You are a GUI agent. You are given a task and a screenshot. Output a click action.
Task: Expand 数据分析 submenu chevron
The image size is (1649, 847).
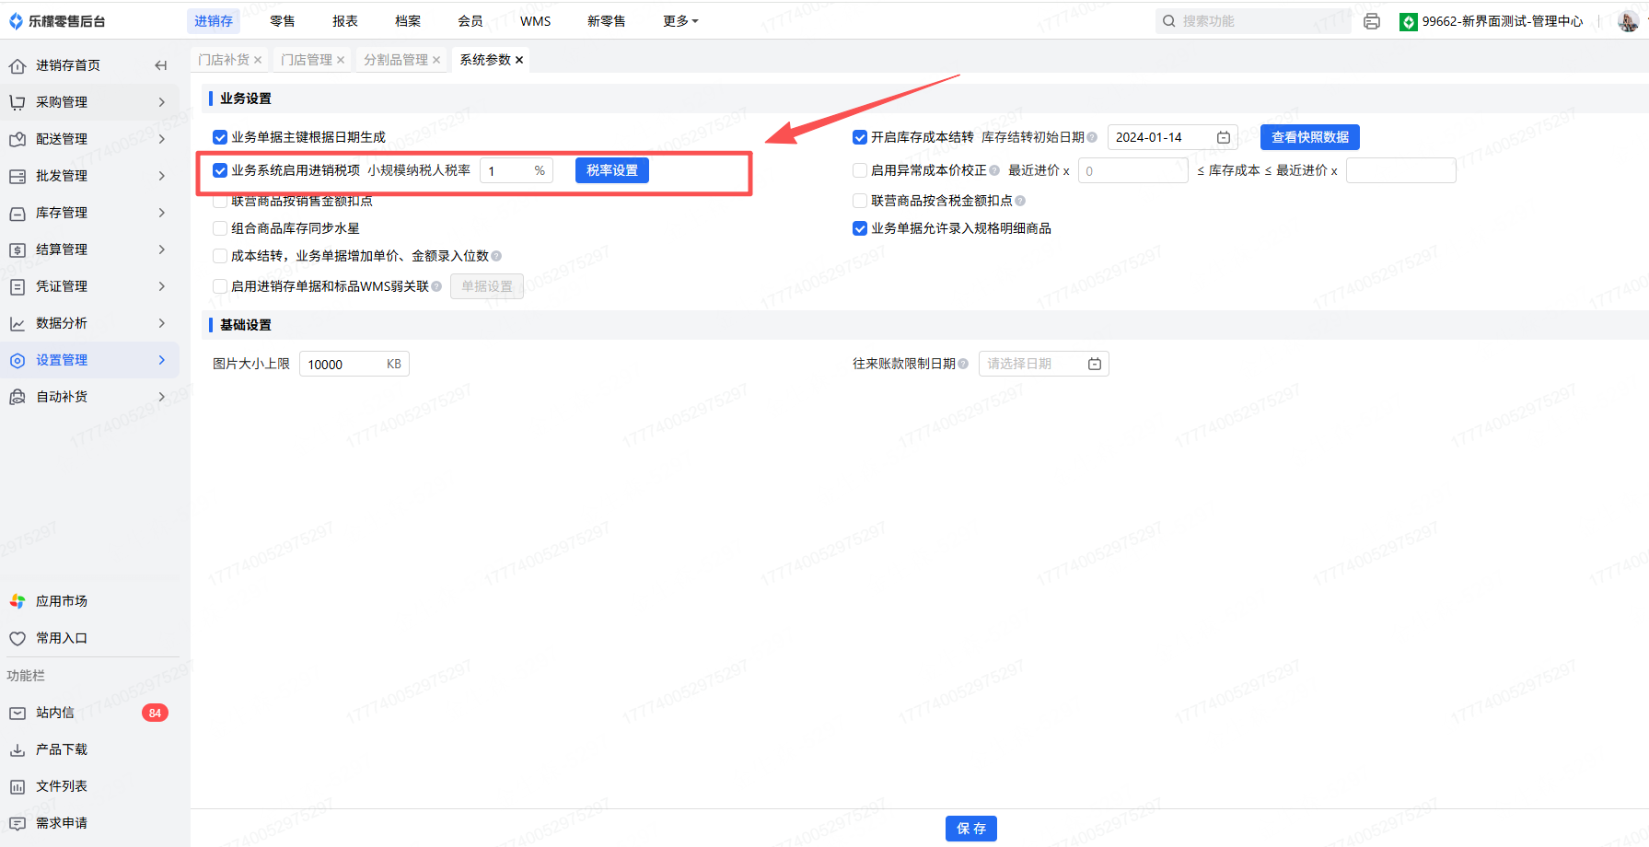coord(162,323)
